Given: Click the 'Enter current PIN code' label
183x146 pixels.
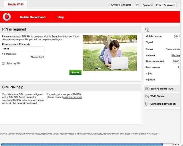Looking at the screenshot, I should [x=16, y=44].
